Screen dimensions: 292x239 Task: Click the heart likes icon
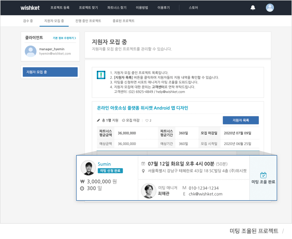coord(146,120)
